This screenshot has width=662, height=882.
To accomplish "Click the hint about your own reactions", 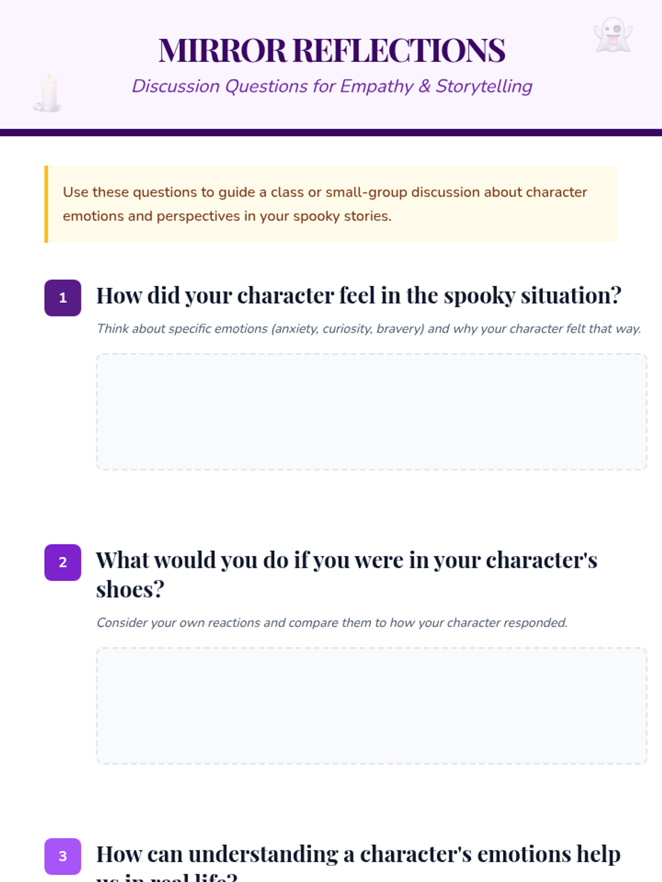I will (332, 623).
